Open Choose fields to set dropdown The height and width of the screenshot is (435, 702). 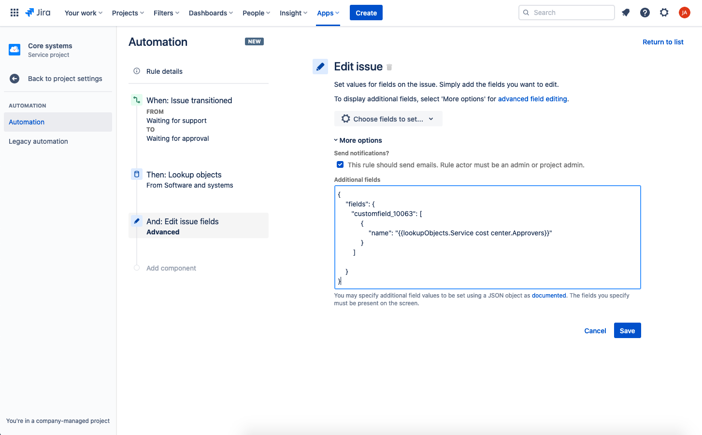[x=388, y=119]
